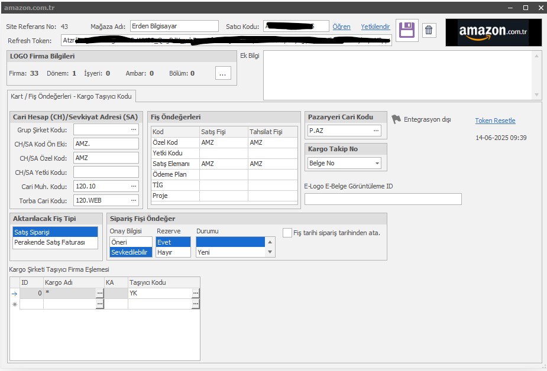Select Hayır in Rezerve list

(x=173, y=252)
